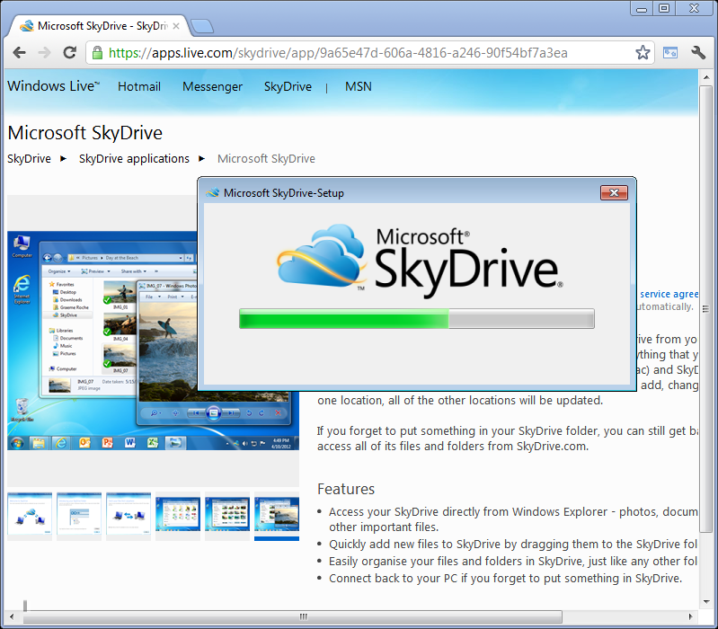Click the green setup progress bar
The image size is (718, 629).
417,319
